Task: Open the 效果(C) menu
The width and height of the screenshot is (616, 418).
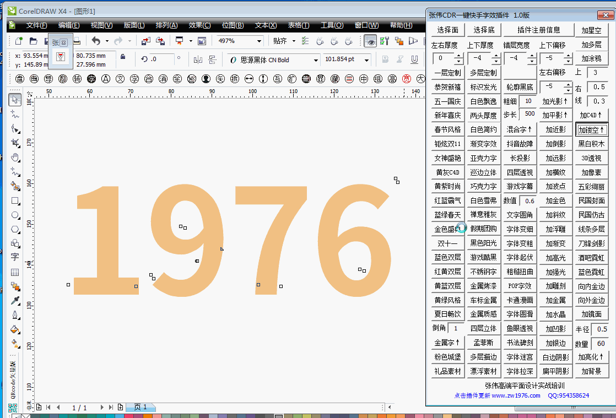Action: tap(199, 25)
